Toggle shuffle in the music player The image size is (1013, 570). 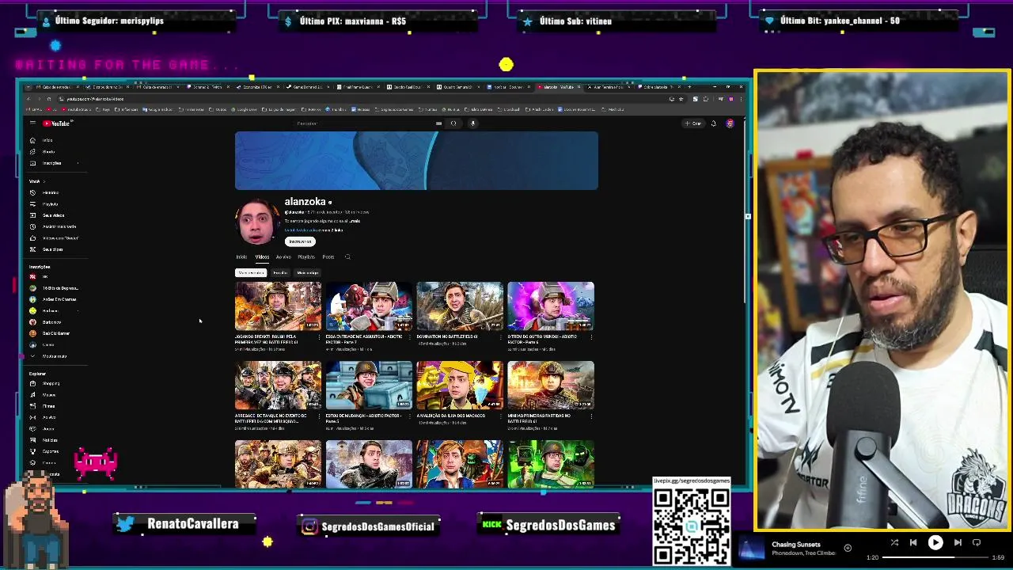[x=894, y=542]
